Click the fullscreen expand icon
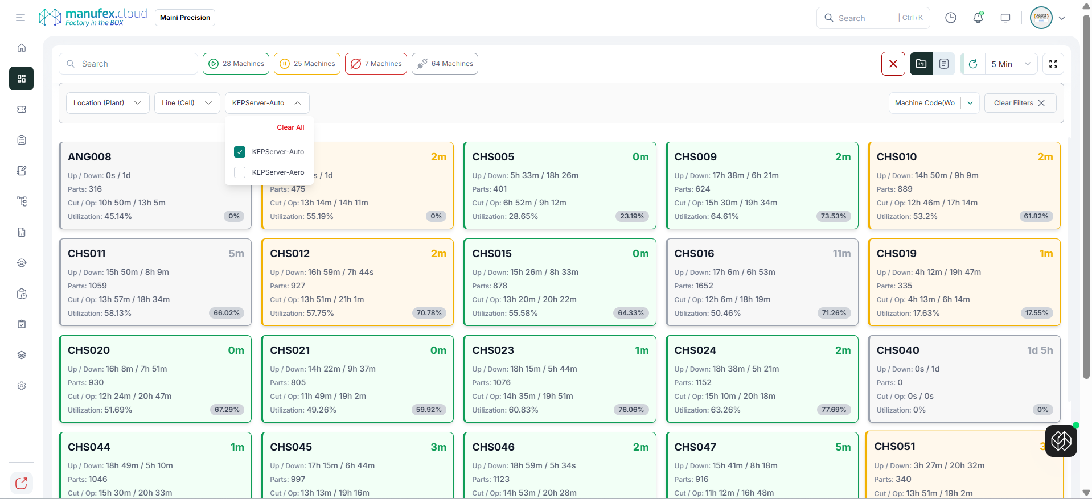Image resolution: width=1092 pixels, height=499 pixels. tap(1053, 64)
